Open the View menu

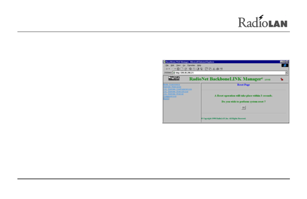178,65
